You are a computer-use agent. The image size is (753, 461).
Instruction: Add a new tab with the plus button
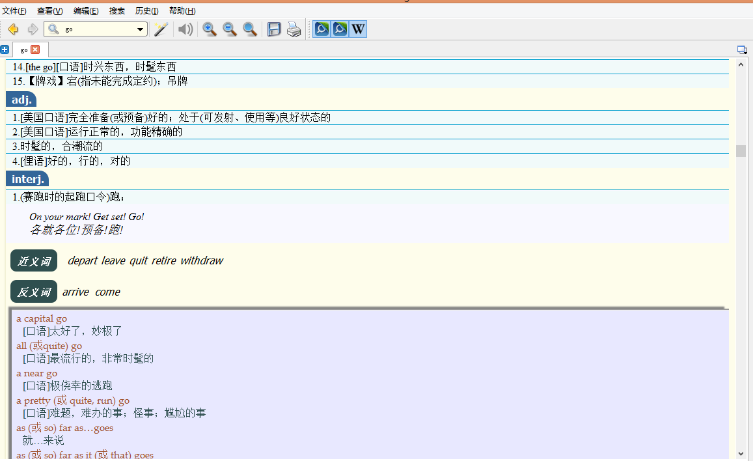[x=5, y=49]
